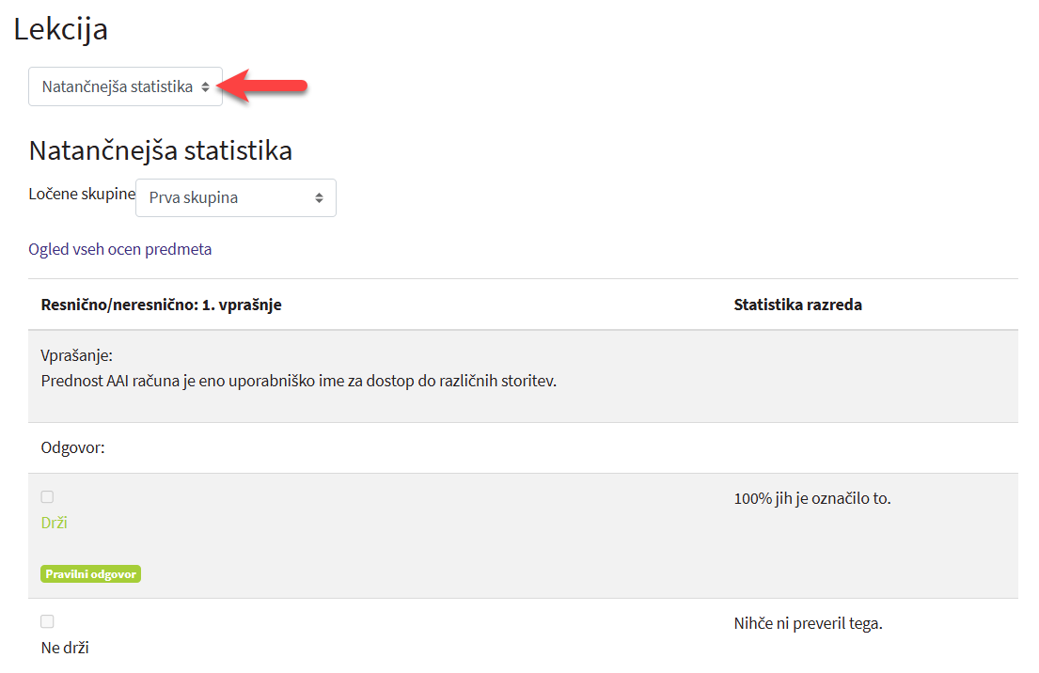
Task: Tick the checkbox above "Ne drži"
Action: coord(48,621)
